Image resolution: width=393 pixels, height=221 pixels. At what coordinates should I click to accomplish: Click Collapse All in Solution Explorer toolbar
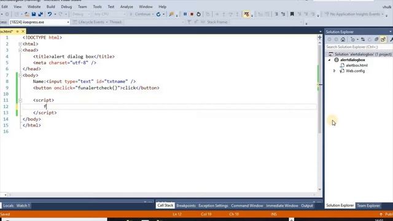pyautogui.click(x=376, y=39)
